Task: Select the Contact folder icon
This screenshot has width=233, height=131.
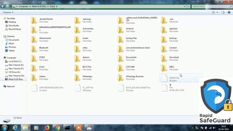Action: click(164, 49)
